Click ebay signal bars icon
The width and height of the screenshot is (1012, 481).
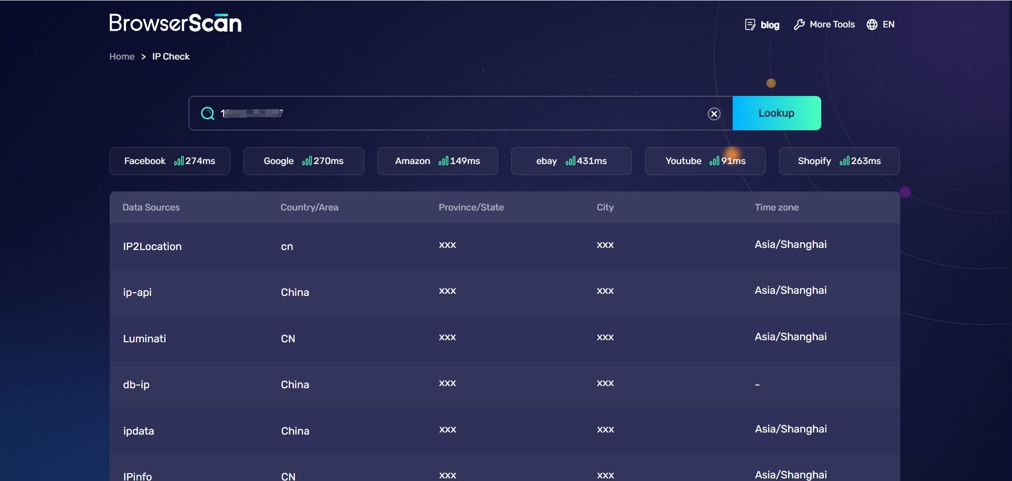tap(570, 161)
